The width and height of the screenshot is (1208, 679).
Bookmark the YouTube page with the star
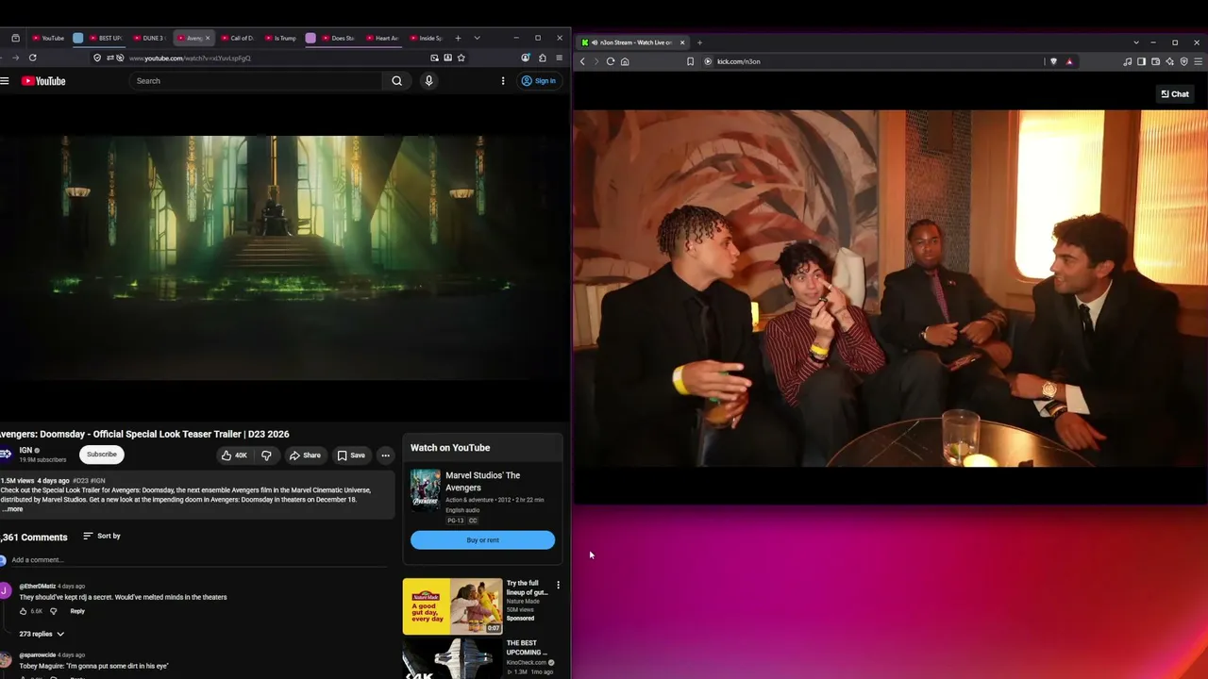(x=461, y=58)
